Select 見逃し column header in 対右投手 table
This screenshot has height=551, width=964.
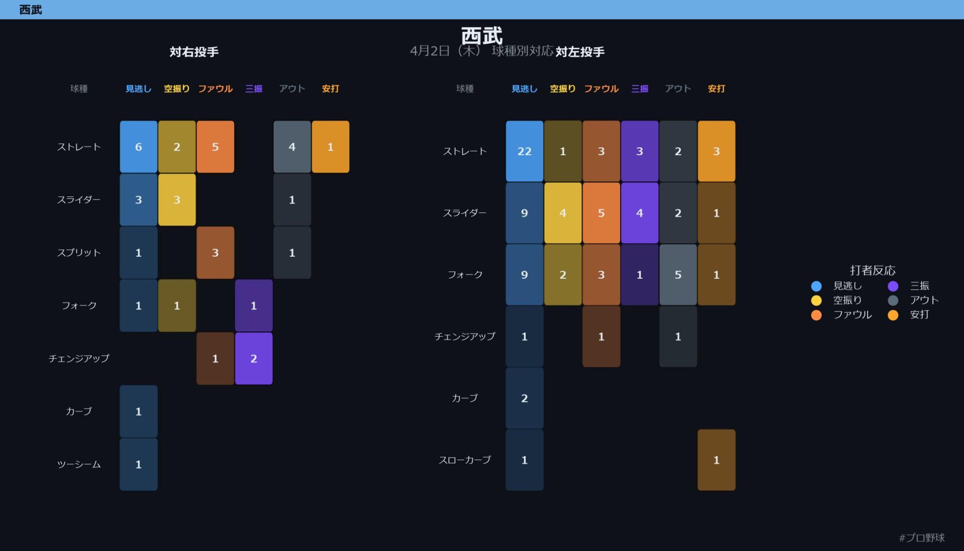pyautogui.click(x=139, y=88)
